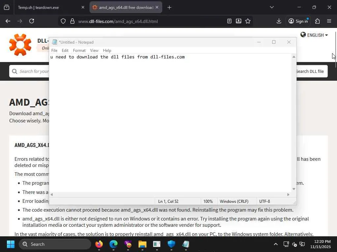Open Firefox downloads panel
This screenshot has width=337, height=252.
[x=279, y=21]
